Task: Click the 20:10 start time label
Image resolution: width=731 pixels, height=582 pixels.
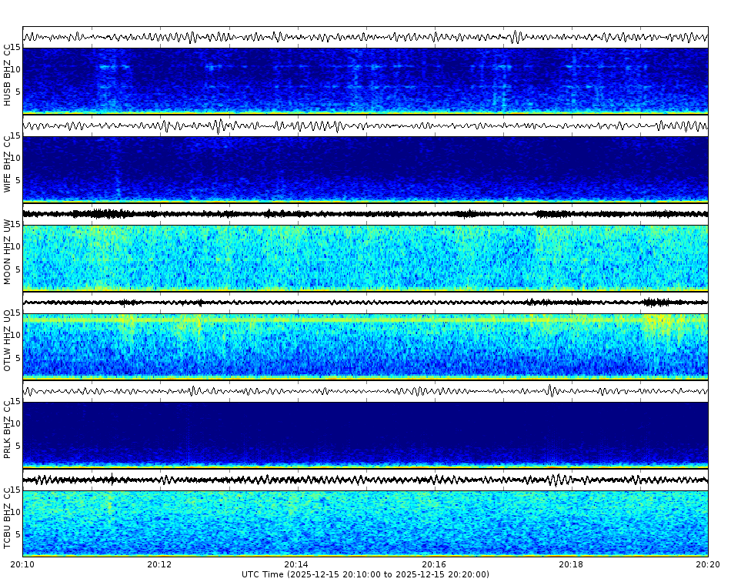Action: (23, 564)
